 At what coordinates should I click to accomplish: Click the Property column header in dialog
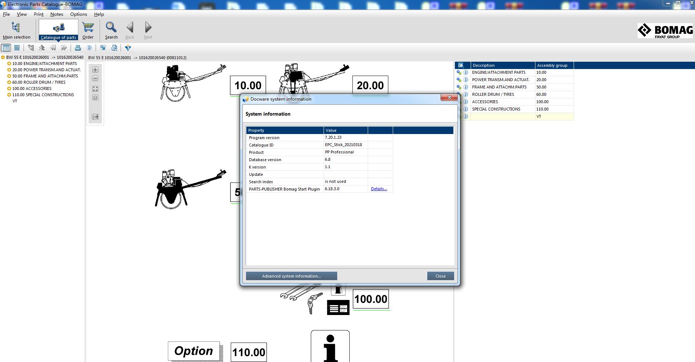click(x=285, y=130)
